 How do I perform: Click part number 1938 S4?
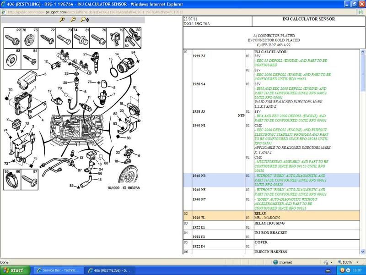tap(199, 84)
